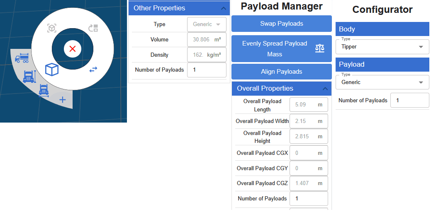Click the Overall Payload CGY field
Screen dimensions: 431x212
[x=309, y=168]
